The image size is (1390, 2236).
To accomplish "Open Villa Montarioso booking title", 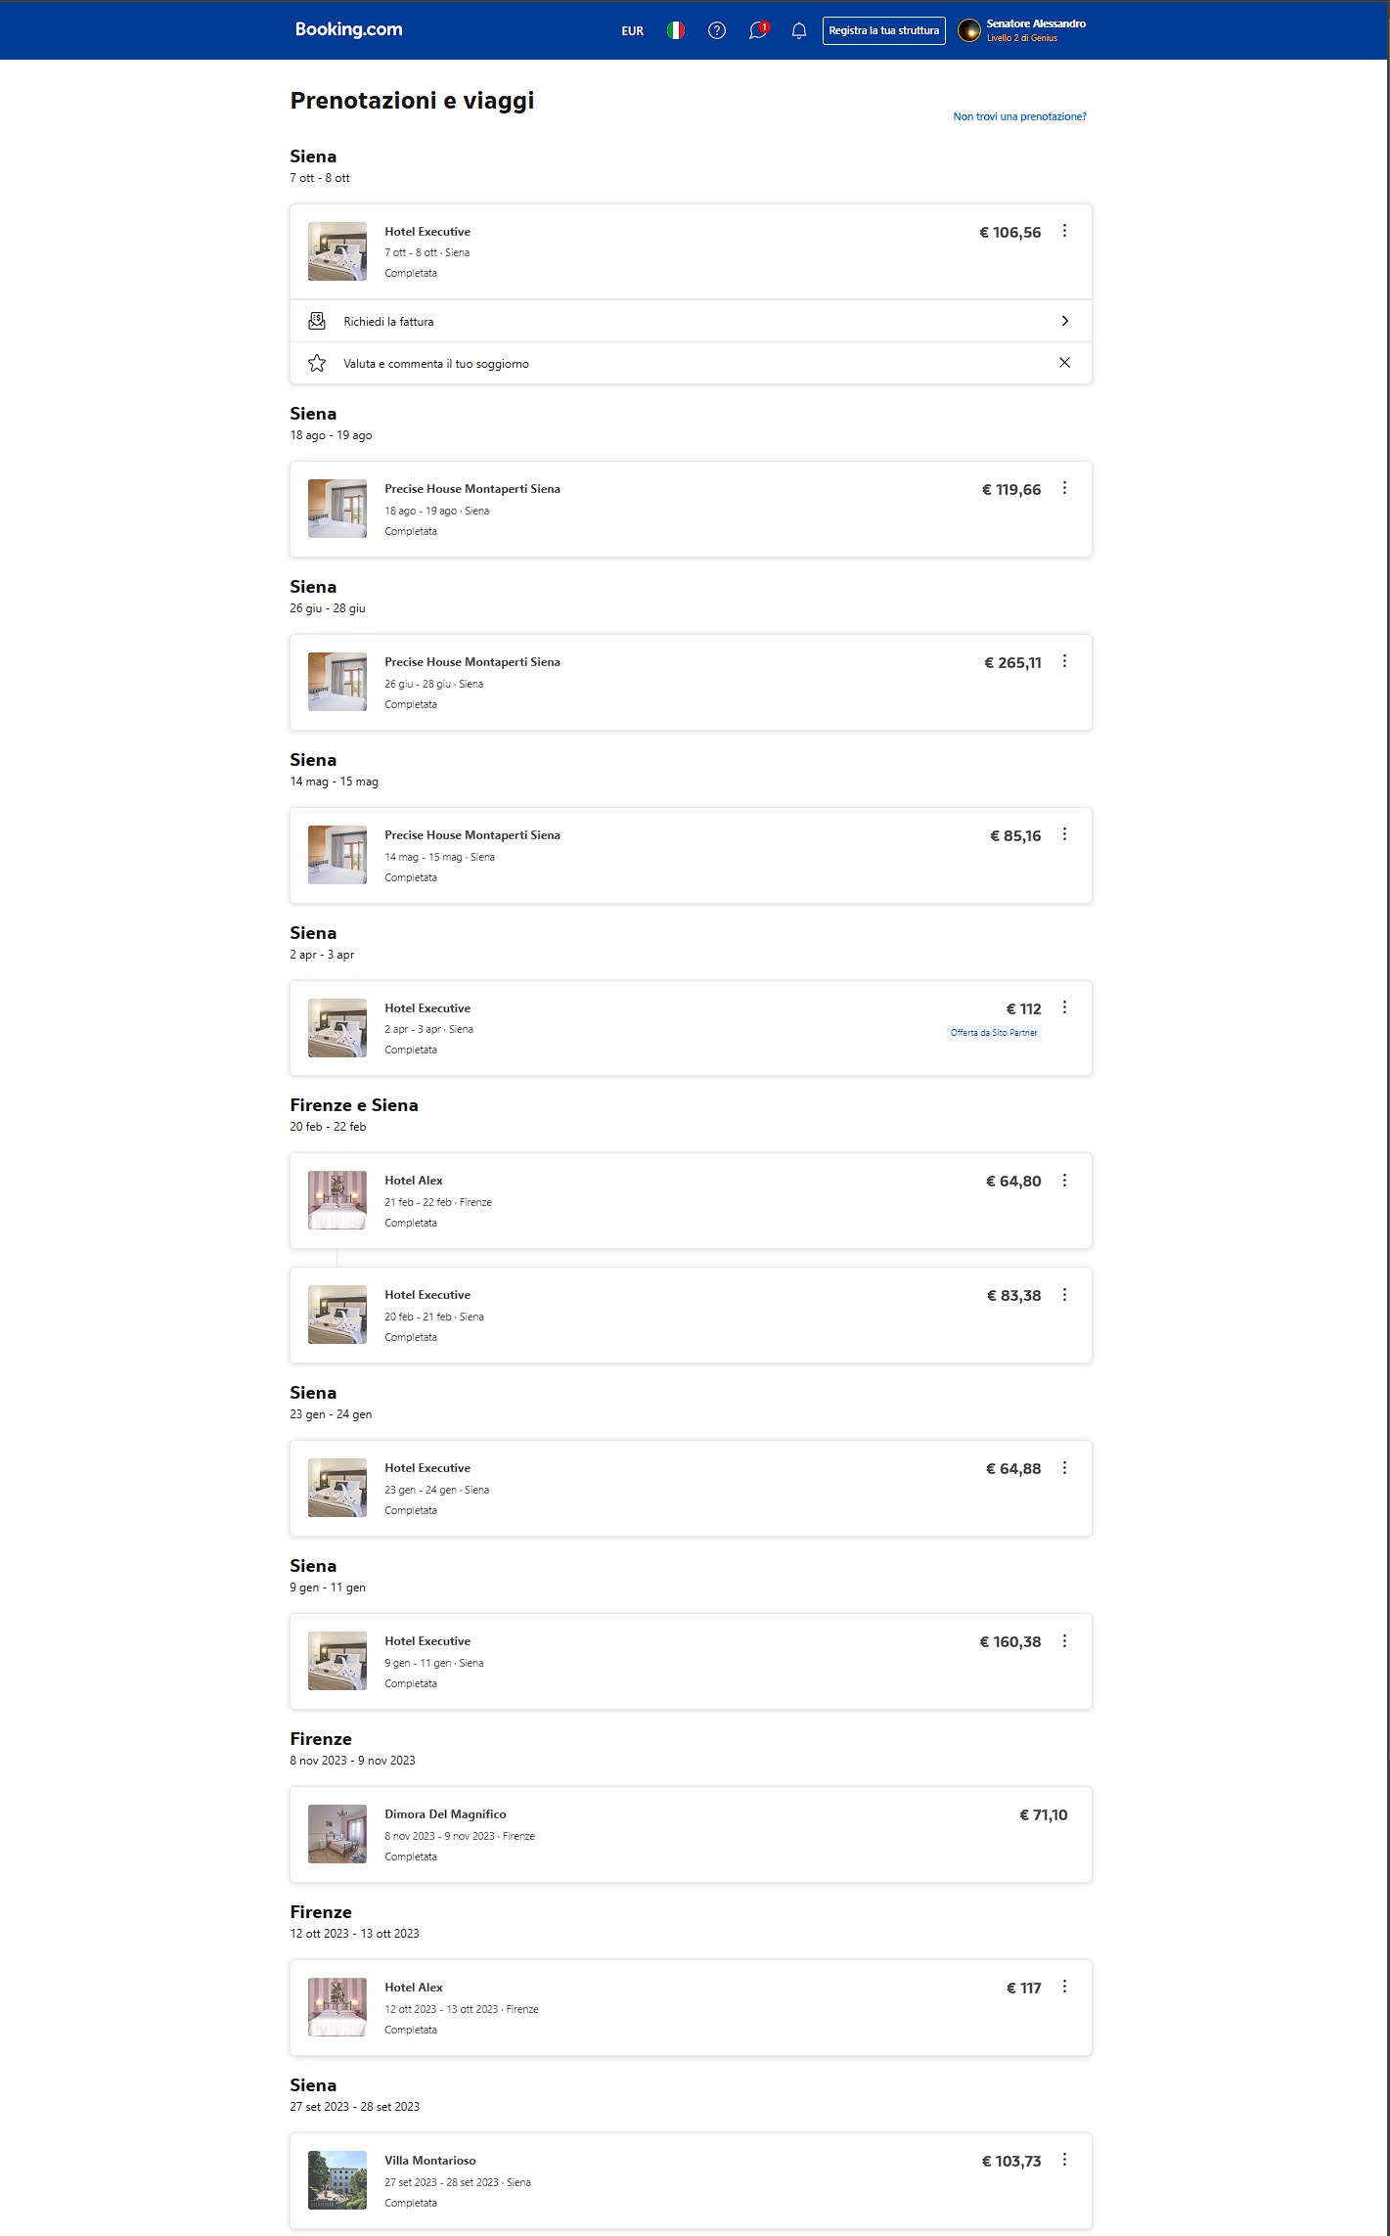I will tap(430, 2161).
